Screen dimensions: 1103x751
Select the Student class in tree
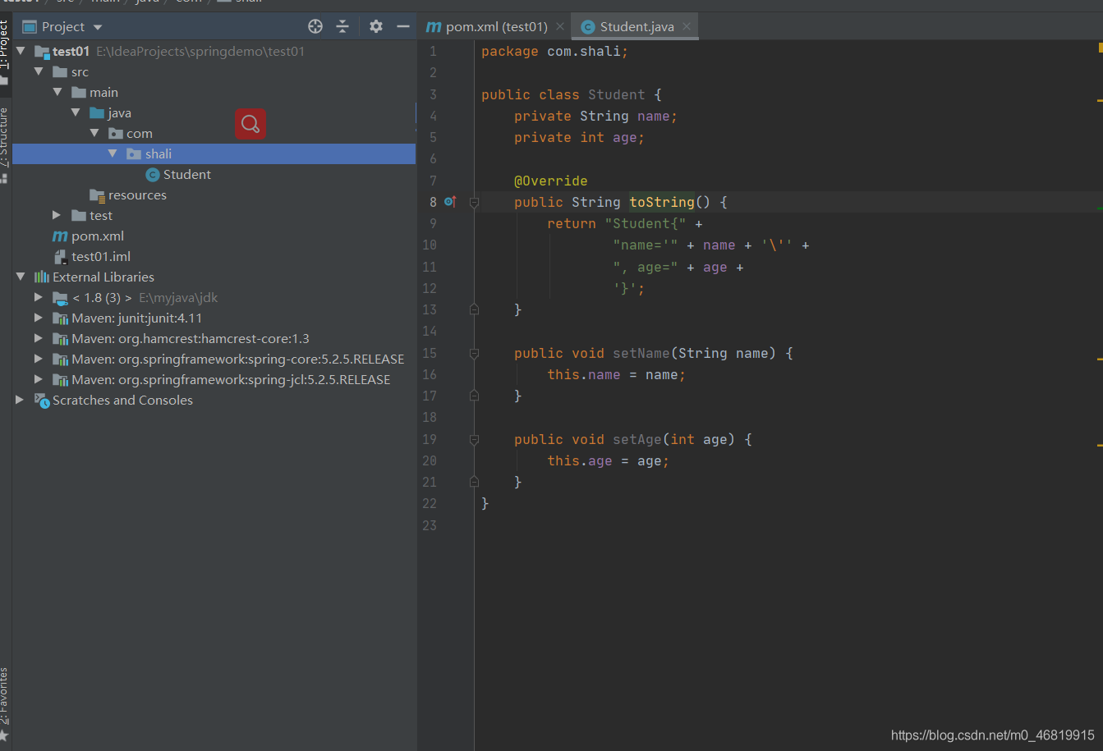[187, 174]
